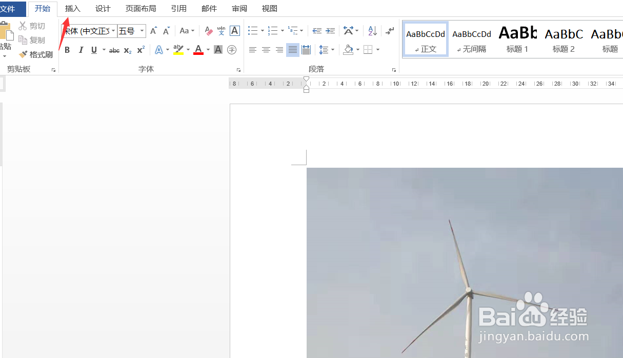Toggle subscript formatting
Screen dimensions: 623x358
(x=128, y=50)
